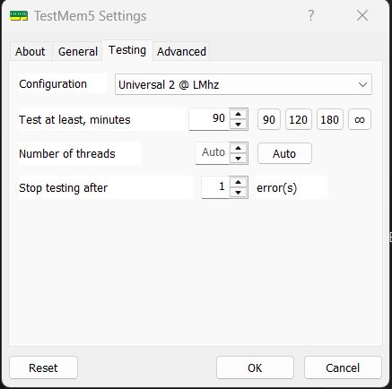The height and width of the screenshot is (389, 392).
Task: Click the test minutes input field
Action: 209,118
